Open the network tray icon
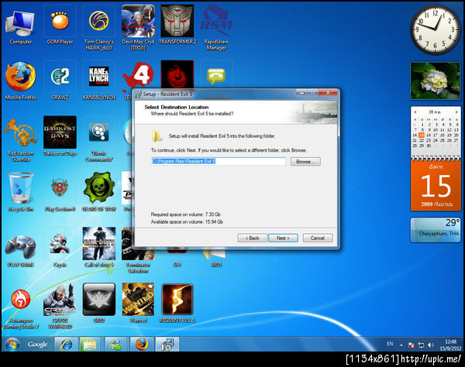Viewport: 465px width, 367px height. [421, 345]
